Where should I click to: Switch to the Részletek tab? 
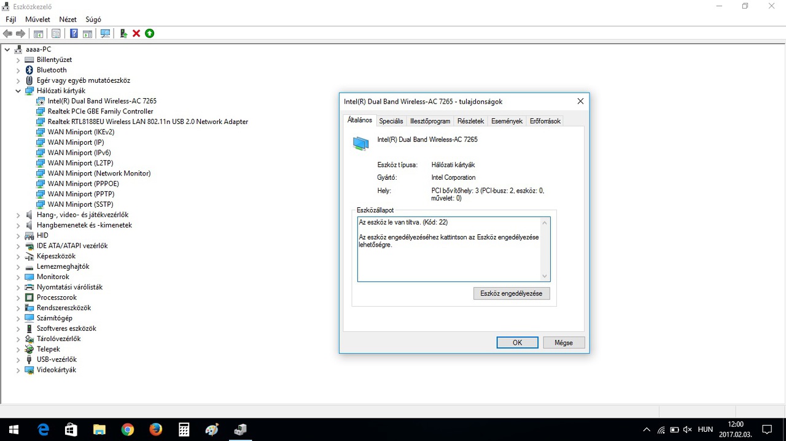tap(471, 121)
